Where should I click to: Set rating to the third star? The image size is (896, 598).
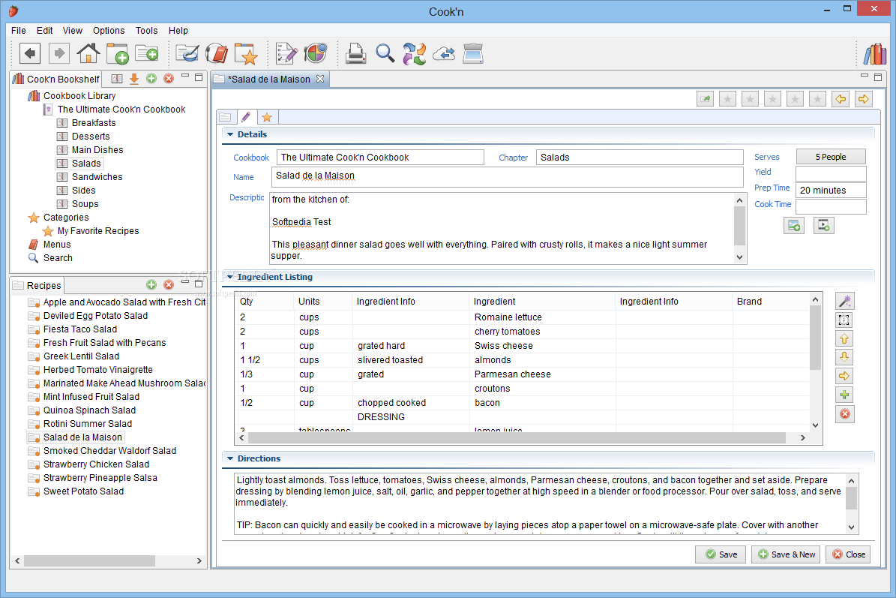772,99
